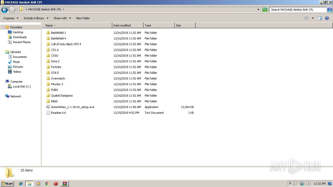This screenshot has width=333, height=187.
Task: Open Windows Media Player from taskbar
Action: tap(38, 184)
